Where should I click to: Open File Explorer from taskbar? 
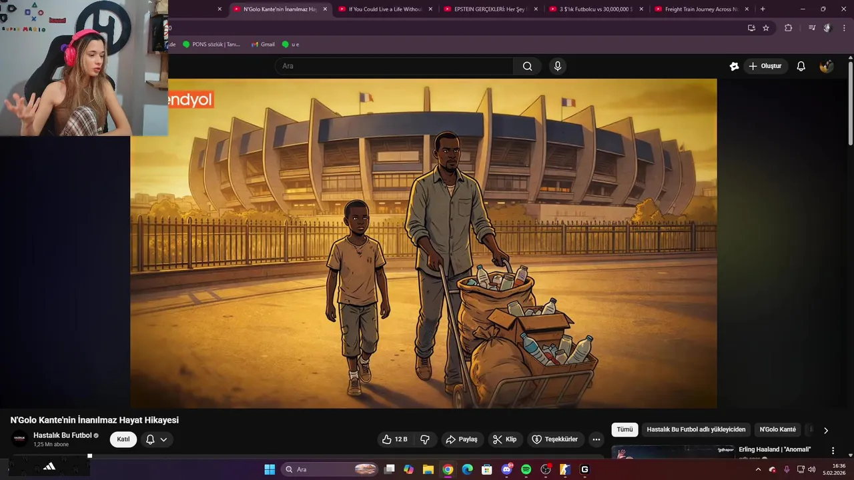point(428,469)
